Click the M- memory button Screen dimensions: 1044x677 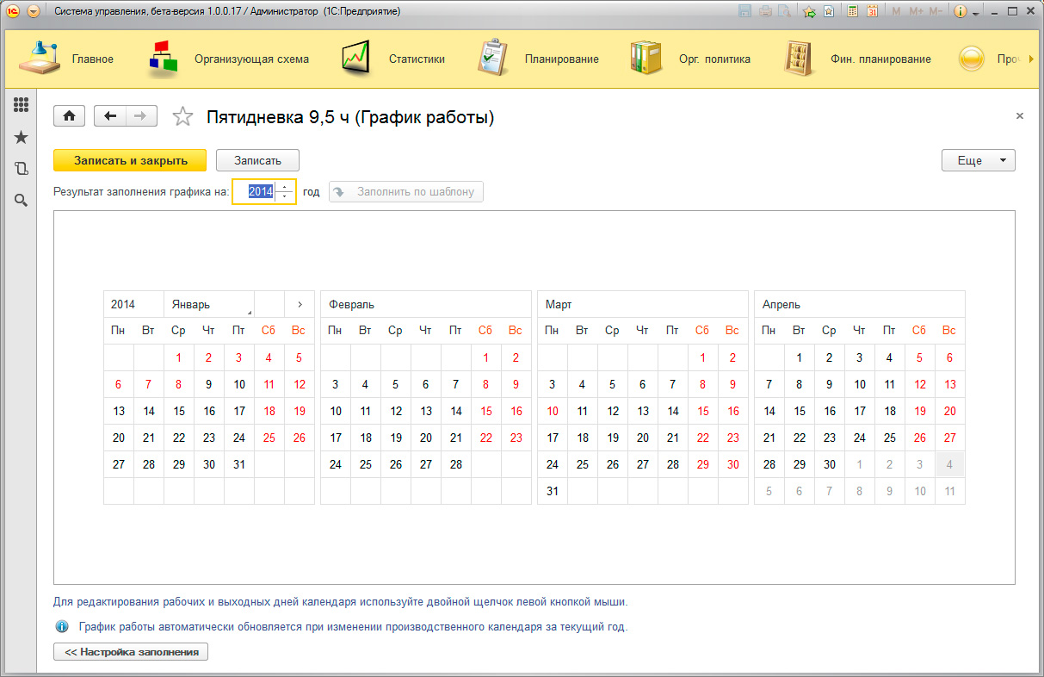(935, 12)
